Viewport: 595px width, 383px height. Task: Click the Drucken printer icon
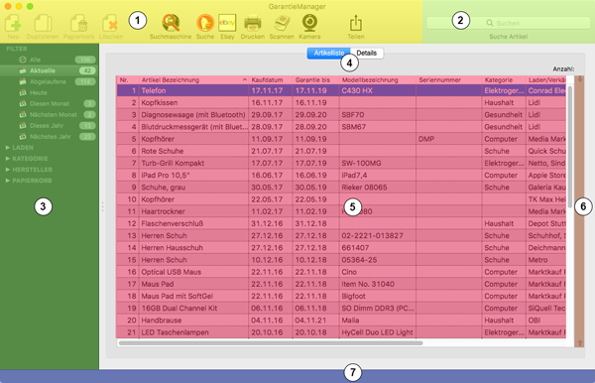(x=252, y=23)
